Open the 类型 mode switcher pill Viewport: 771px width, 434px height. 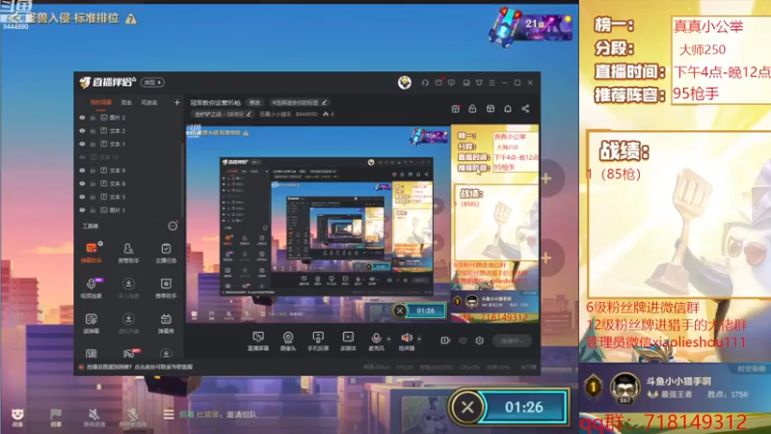click(152, 82)
